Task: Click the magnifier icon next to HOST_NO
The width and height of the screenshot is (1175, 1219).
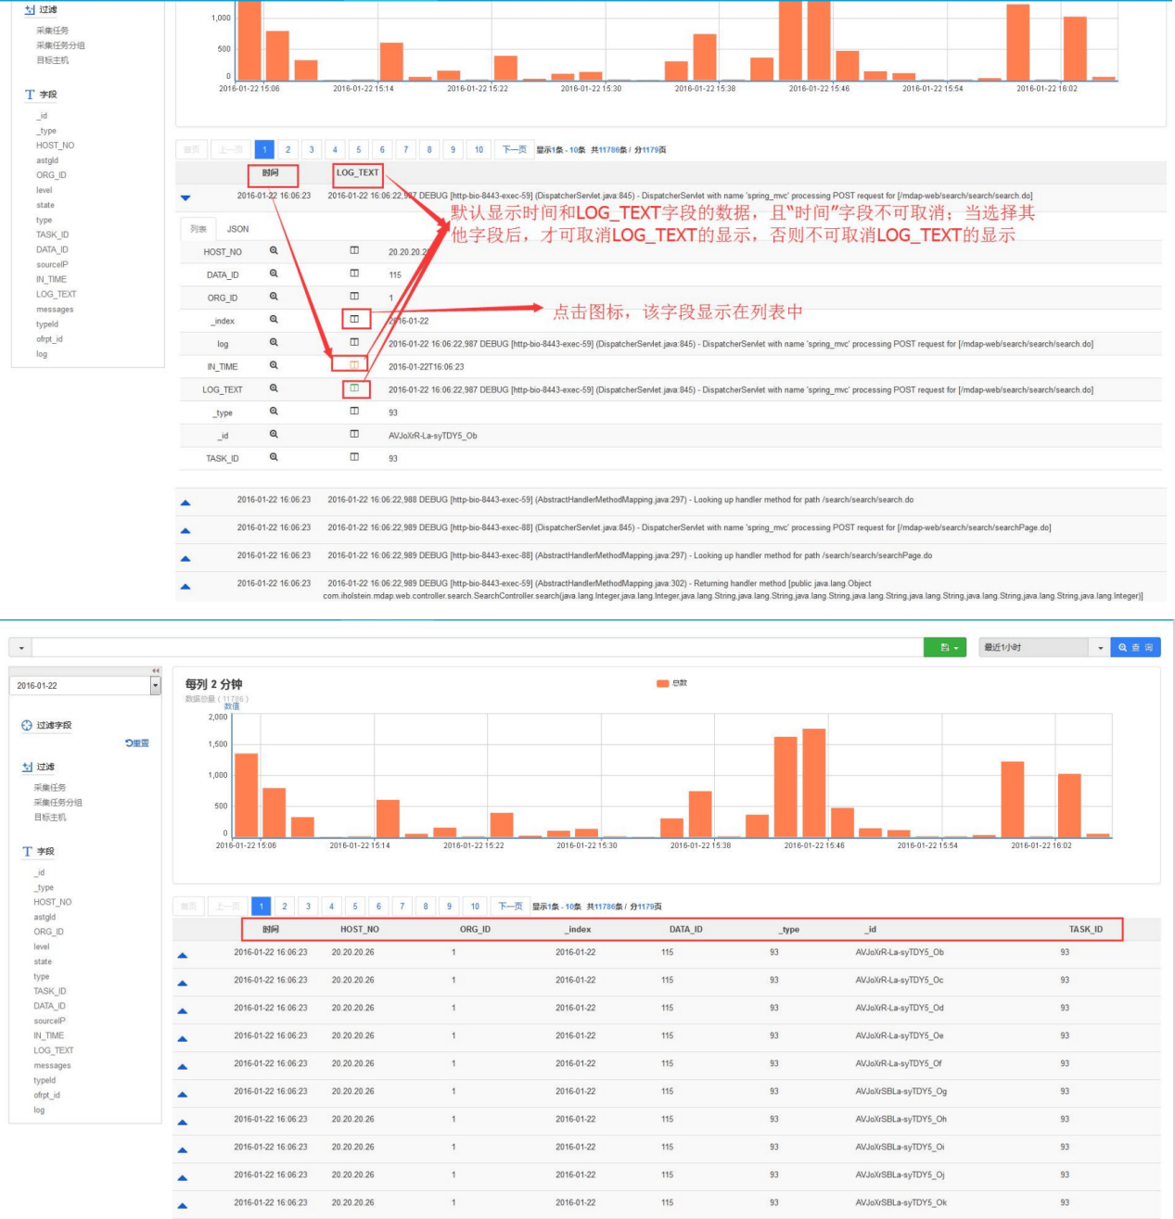Action: point(274,250)
